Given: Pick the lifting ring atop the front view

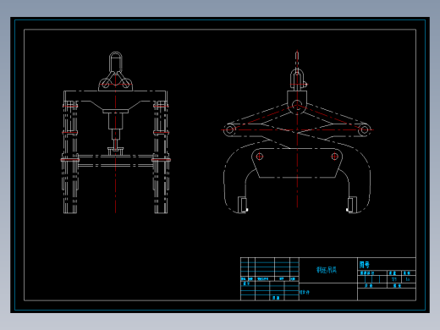Looking at the screenshot, I should point(116,62).
